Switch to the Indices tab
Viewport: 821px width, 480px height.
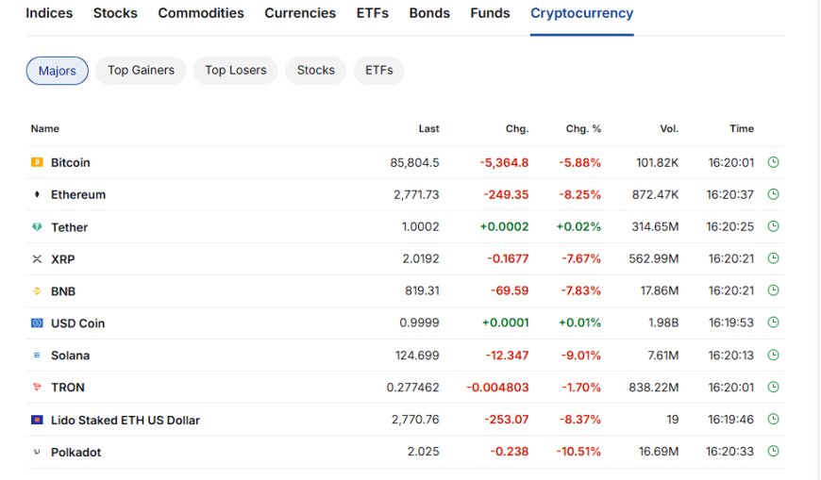click(x=49, y=13)
